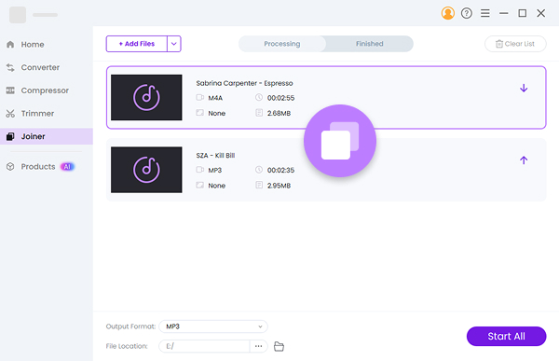Browse file location with three-dots button
559x361 pixels.
(x=258, y=346)
